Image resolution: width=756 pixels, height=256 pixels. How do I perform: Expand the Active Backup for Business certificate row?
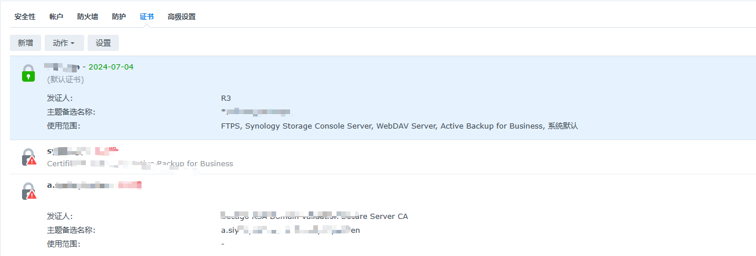pyautogui.click(x=383, y=157)
